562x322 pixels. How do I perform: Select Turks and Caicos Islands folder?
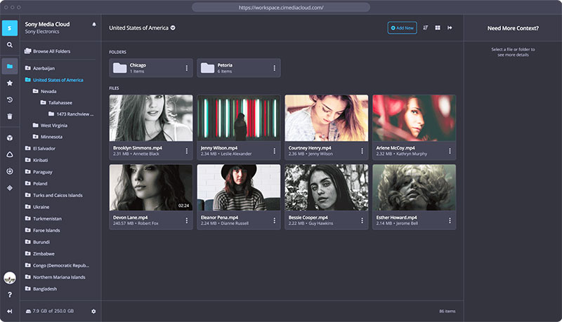pos(54,195)
